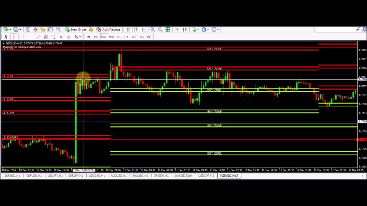Open the MetaEditor yellow book icon

pos(91,29)
